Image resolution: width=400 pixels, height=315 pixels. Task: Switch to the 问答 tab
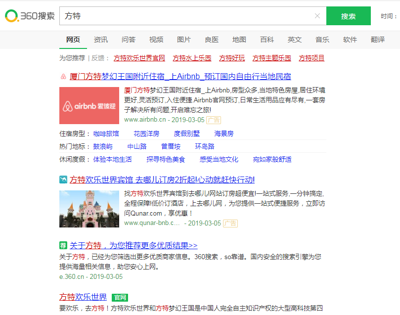[129, 40]
